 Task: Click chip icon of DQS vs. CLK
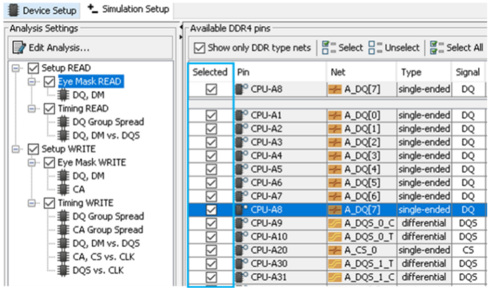(x=63, y=270)
